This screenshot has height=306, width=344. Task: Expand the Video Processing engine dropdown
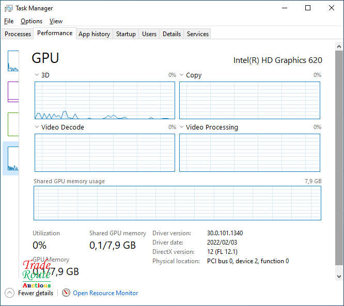point(182,127)
